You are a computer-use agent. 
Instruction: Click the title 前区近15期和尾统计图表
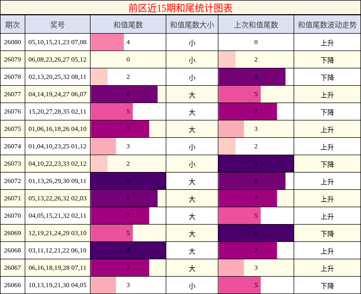180,8
